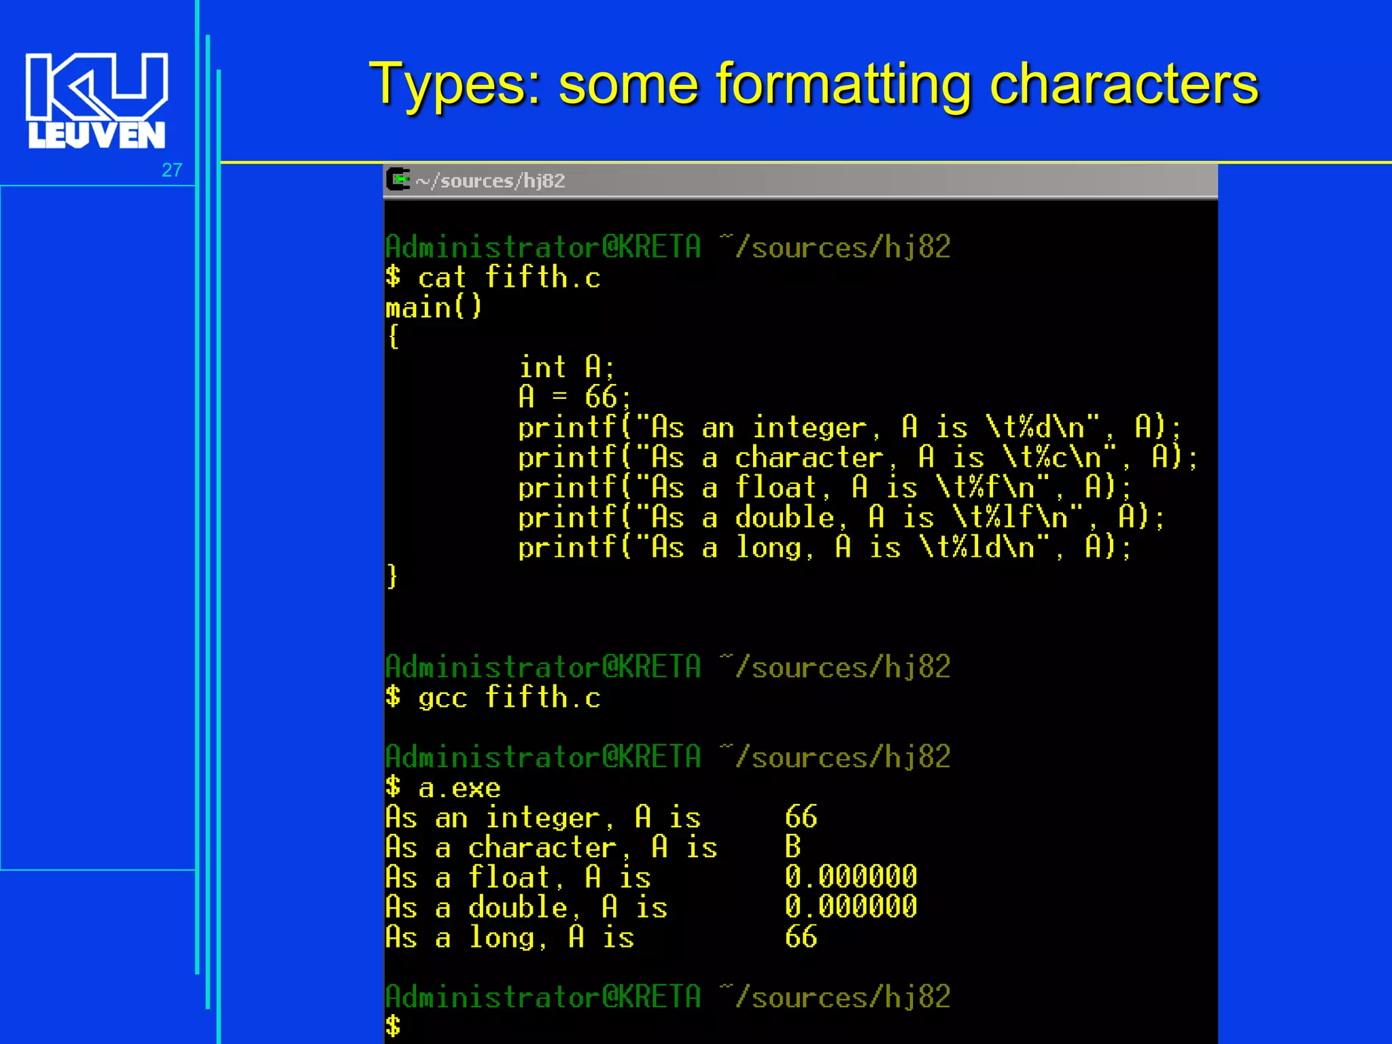Click slide number 27
Screen dimensions: 1392x1044
172,170
